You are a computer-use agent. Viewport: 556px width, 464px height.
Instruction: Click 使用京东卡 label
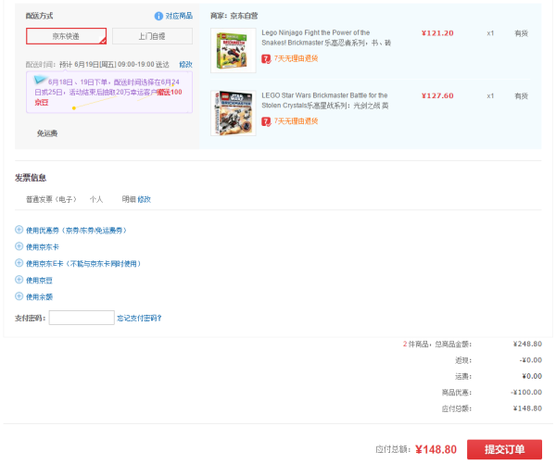(x=43, y=247)
